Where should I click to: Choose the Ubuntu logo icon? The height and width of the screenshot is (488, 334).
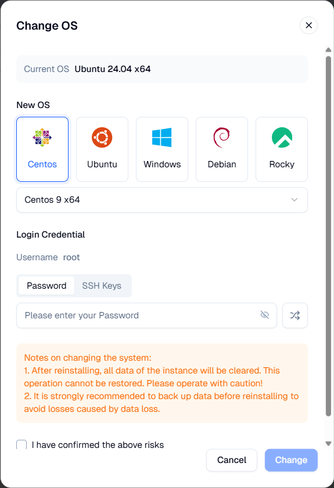point(102,137)
